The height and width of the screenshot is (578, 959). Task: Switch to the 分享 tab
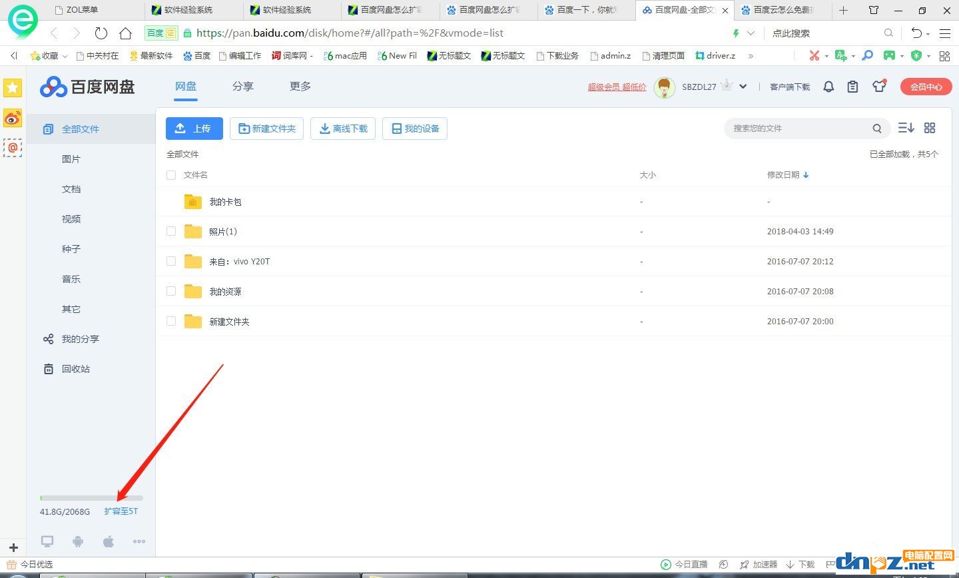point(243,87)
